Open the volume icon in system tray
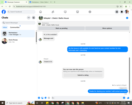The image size is (132, 105). pyautogui.click(x=115, y=103)
